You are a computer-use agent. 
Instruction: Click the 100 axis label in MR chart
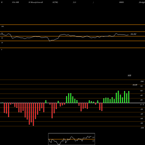tap(142, 81)
